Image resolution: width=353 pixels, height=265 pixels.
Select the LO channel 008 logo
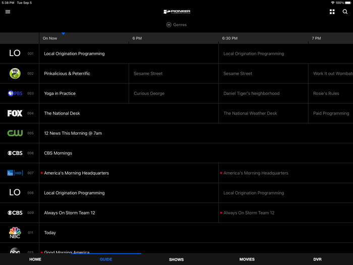[15, 193]
